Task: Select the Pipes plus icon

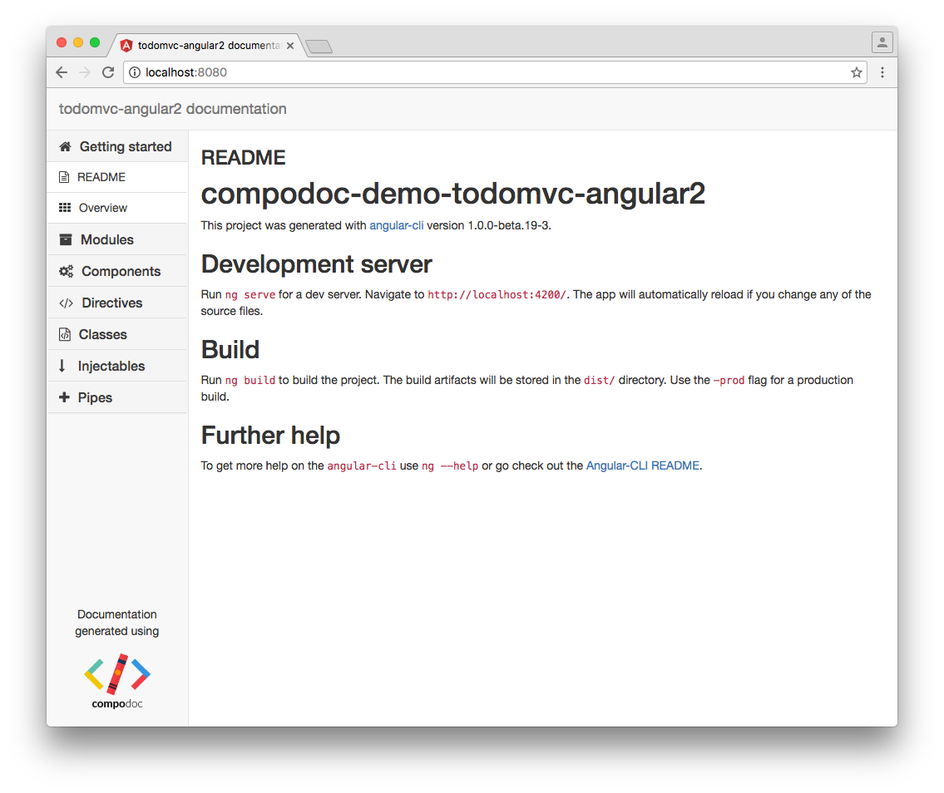Action: point(65,397)
